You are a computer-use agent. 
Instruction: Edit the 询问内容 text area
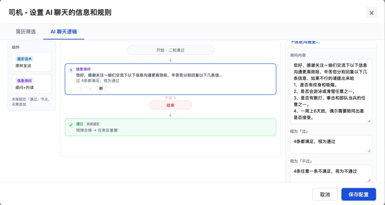[x=331, y=91]
